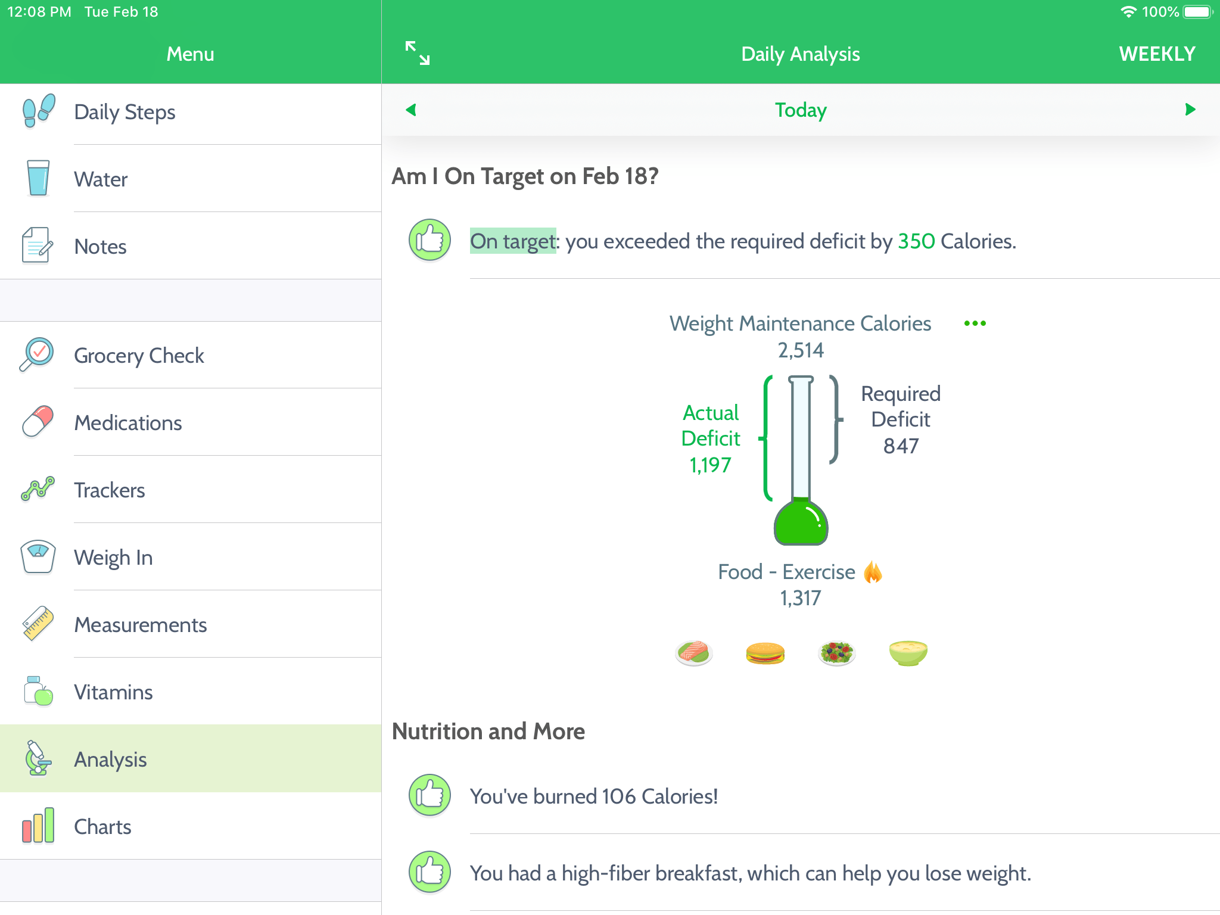Go to the previous day
This screenshot has height=915, width=1220.
[411, 110]
